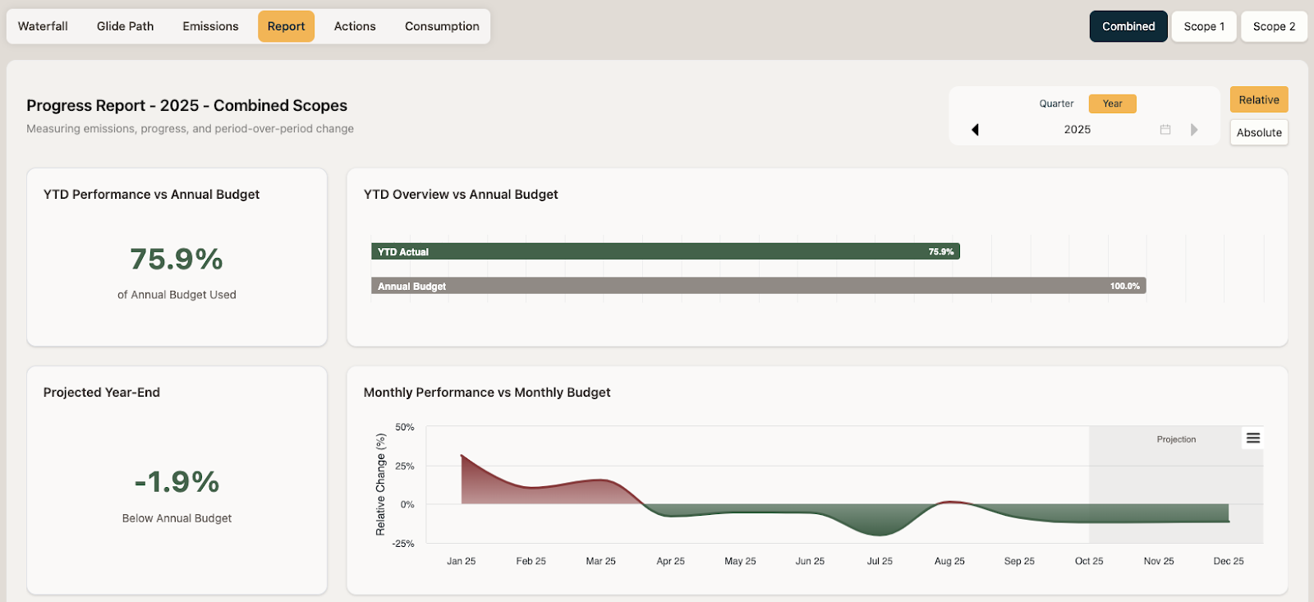1314x602 pixels.
Task: Select the Year period toggle
Action: 1112,103
